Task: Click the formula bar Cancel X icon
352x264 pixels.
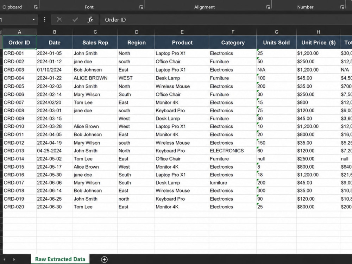Action: click(59, 20)
